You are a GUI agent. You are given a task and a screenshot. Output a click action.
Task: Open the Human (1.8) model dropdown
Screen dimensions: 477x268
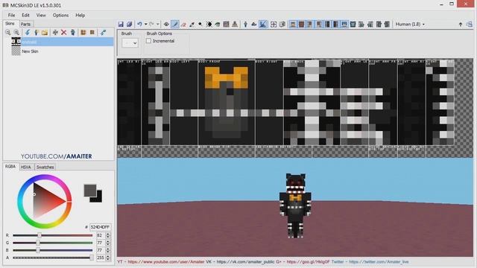pyautogui.click(x=410, y=25)
